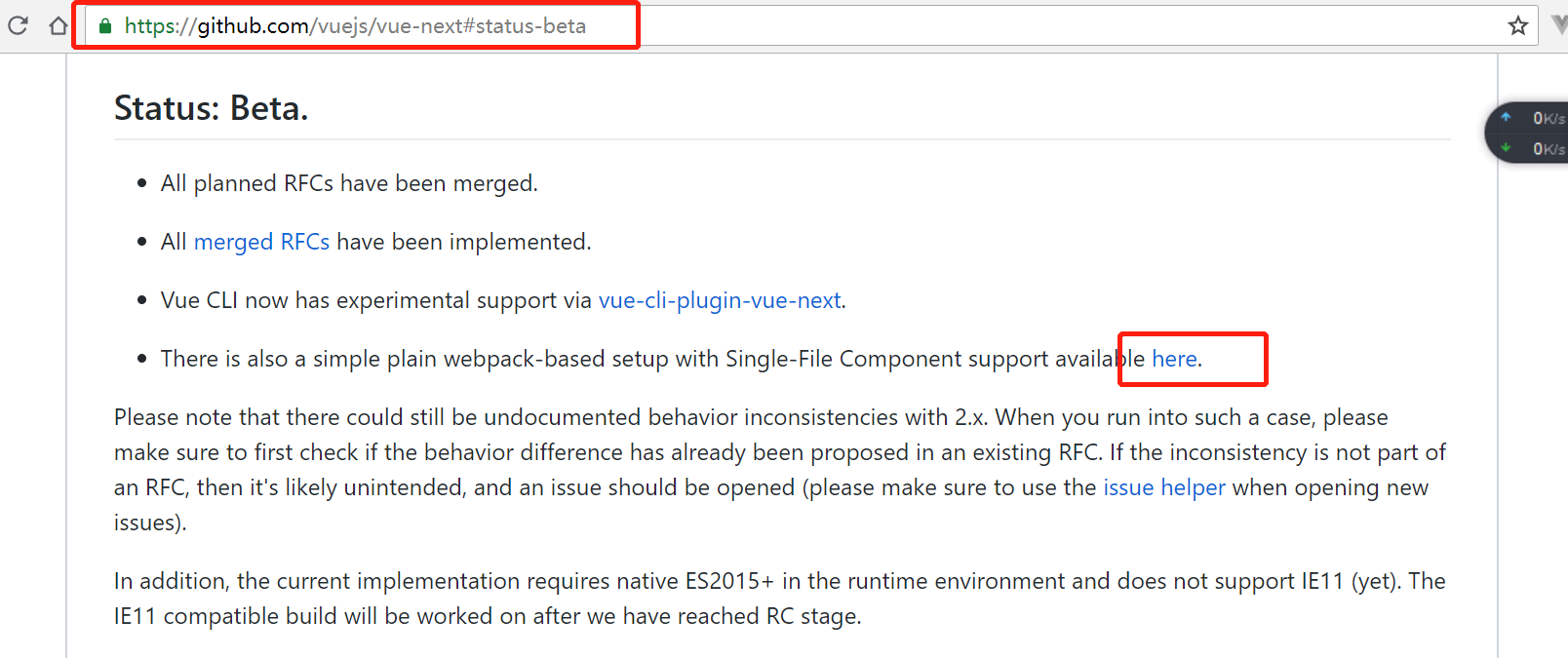The width and height of the screenshot is (1568, 658).
Task: Reload the page with the refresh icon
Action: (x=18, y=25)
